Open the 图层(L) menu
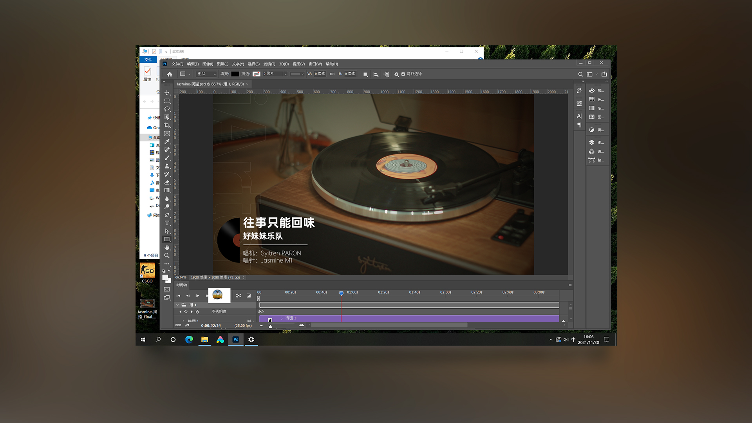 point(222,64)
